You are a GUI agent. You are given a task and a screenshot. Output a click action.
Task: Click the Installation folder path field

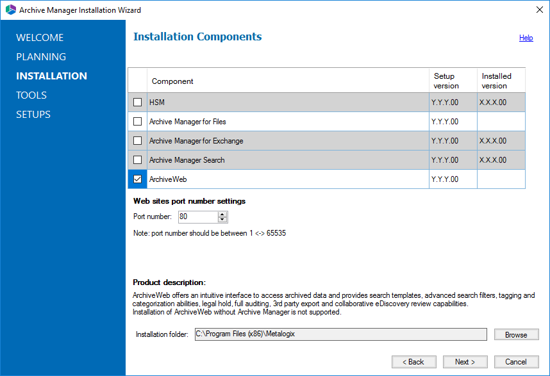pos(340,334)
